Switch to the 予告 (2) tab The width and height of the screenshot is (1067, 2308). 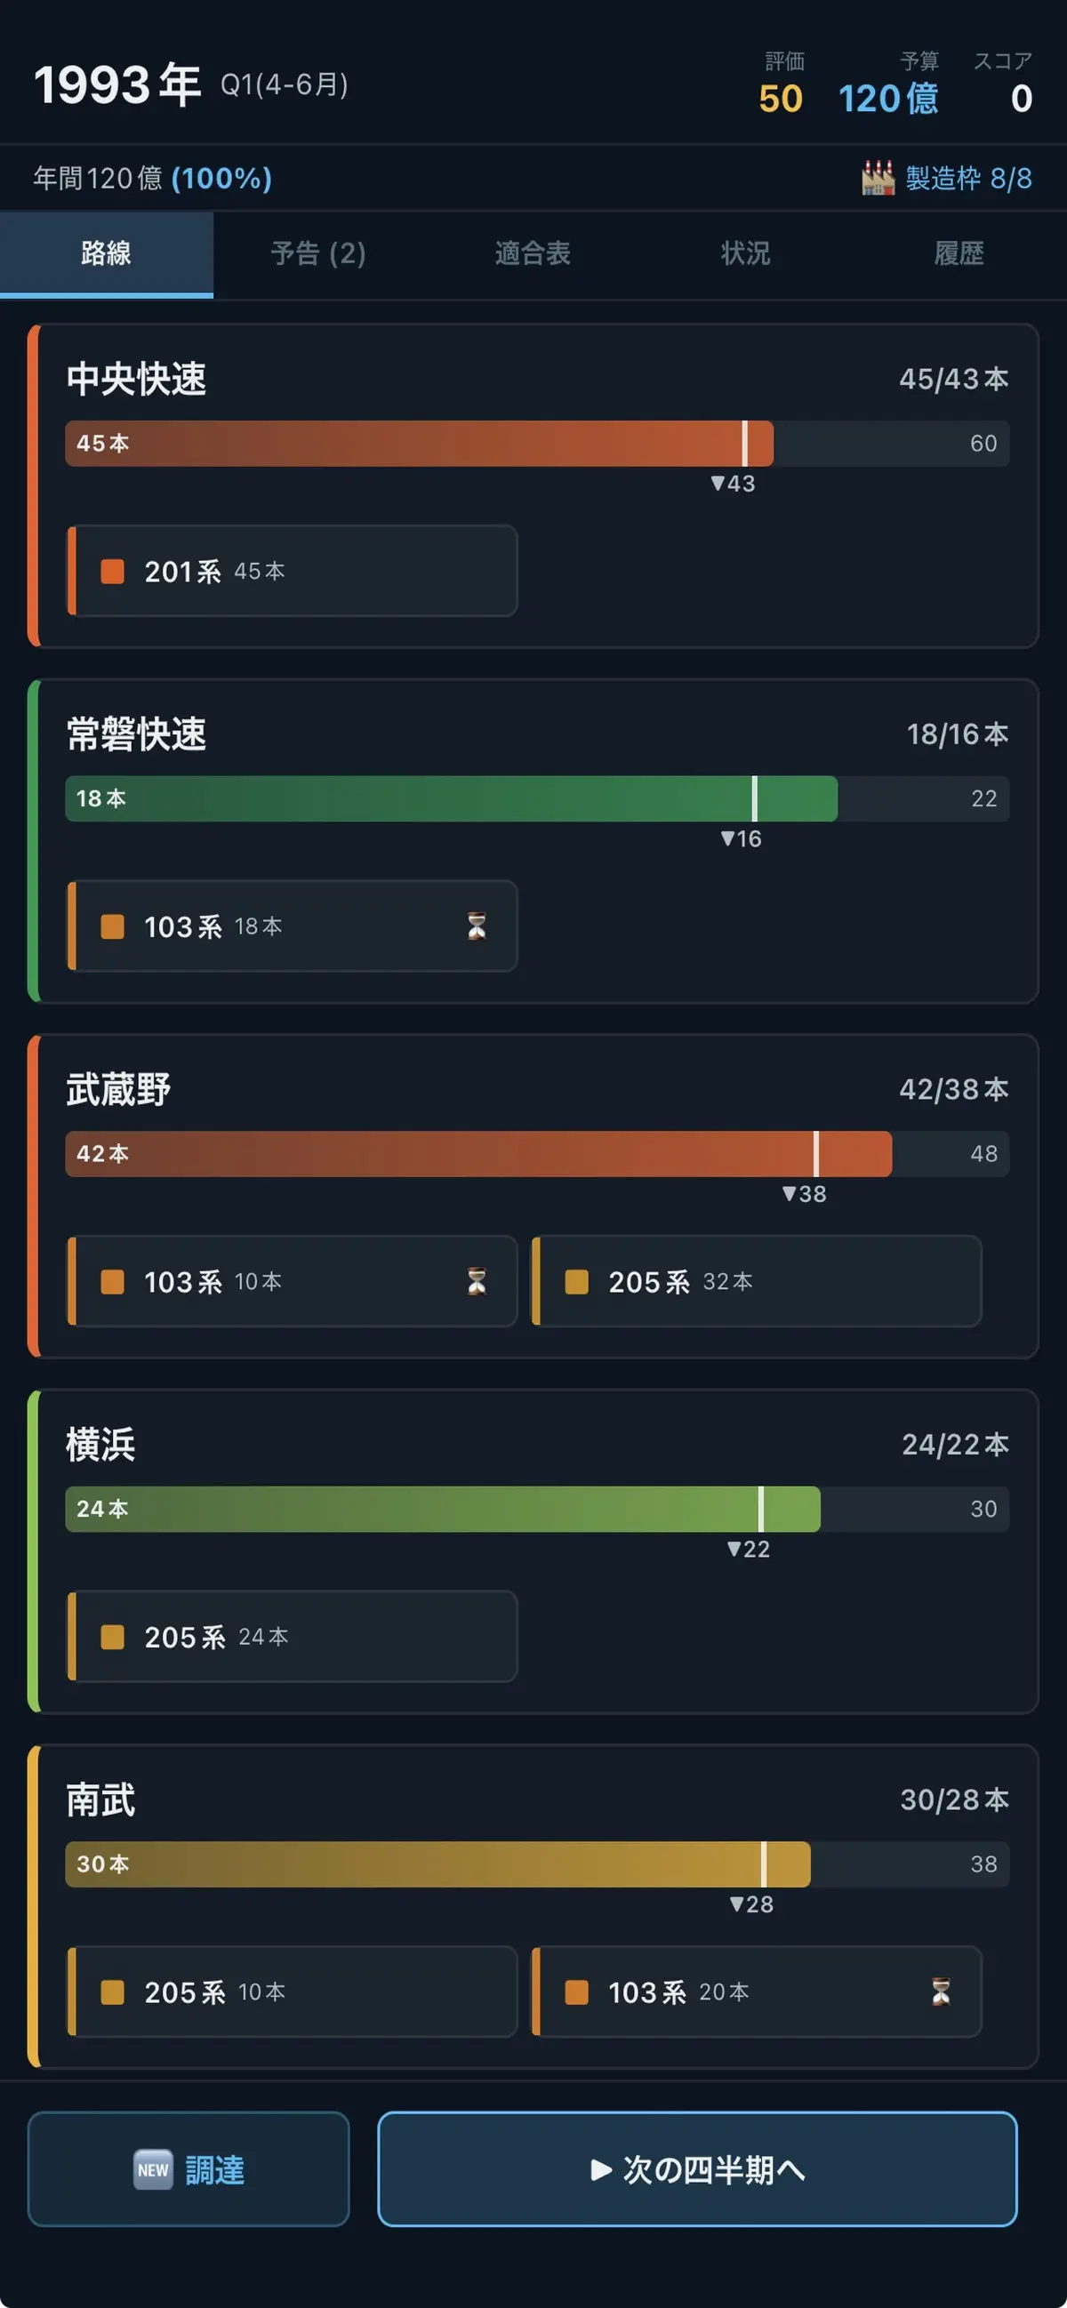click(319, 253)
